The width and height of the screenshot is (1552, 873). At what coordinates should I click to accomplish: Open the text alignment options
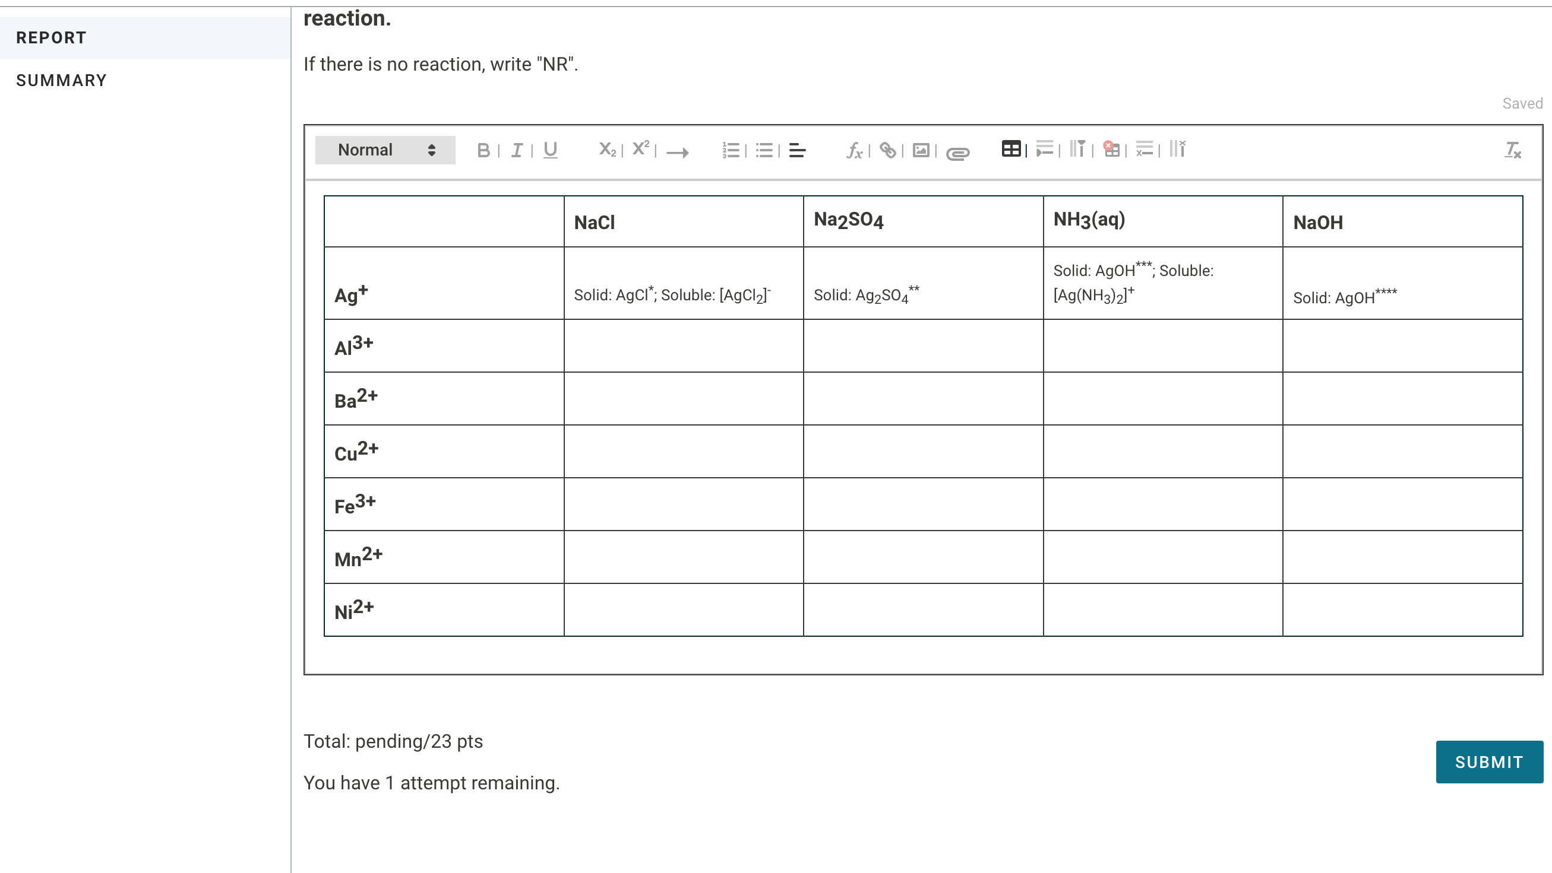pyautogui.click(x=797, y=150)
